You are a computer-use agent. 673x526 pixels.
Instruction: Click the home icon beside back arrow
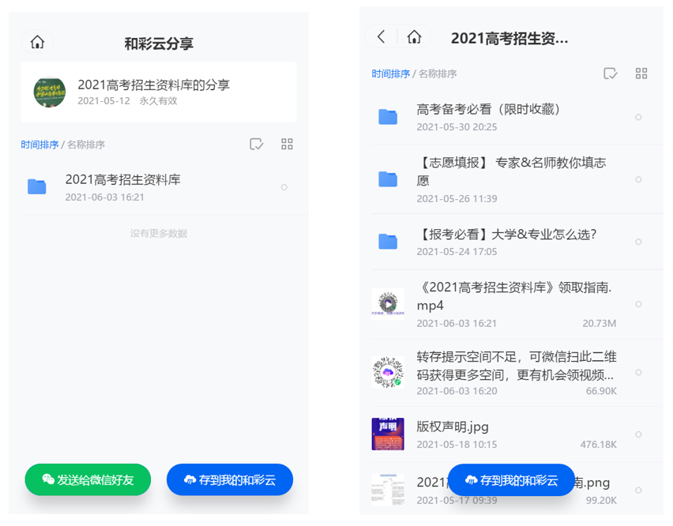414,37
